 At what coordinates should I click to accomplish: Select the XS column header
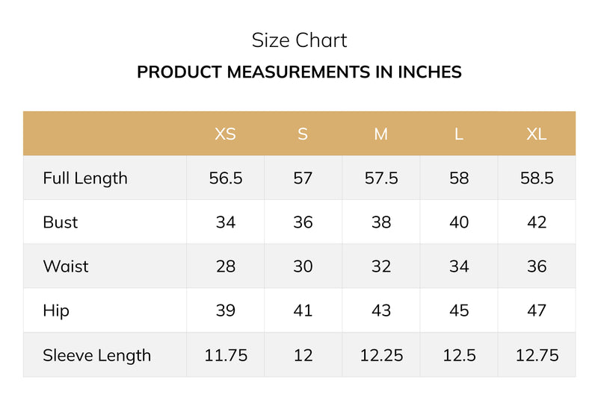[x=226, y=134]
